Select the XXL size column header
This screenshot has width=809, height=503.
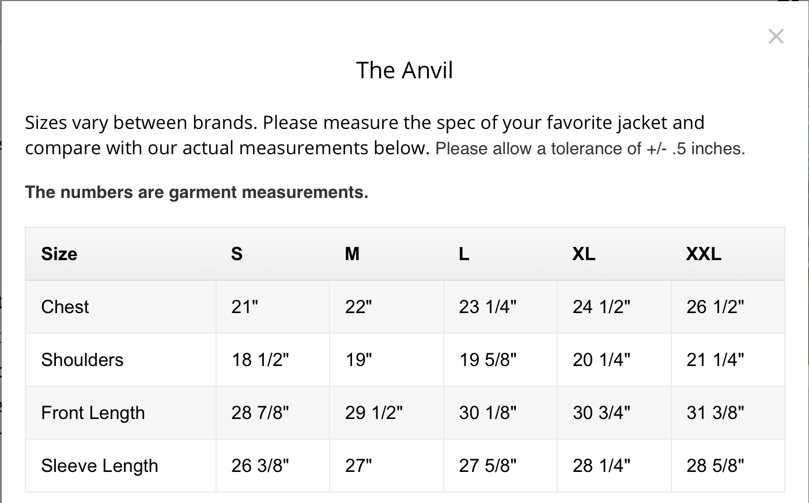(703, 254)
